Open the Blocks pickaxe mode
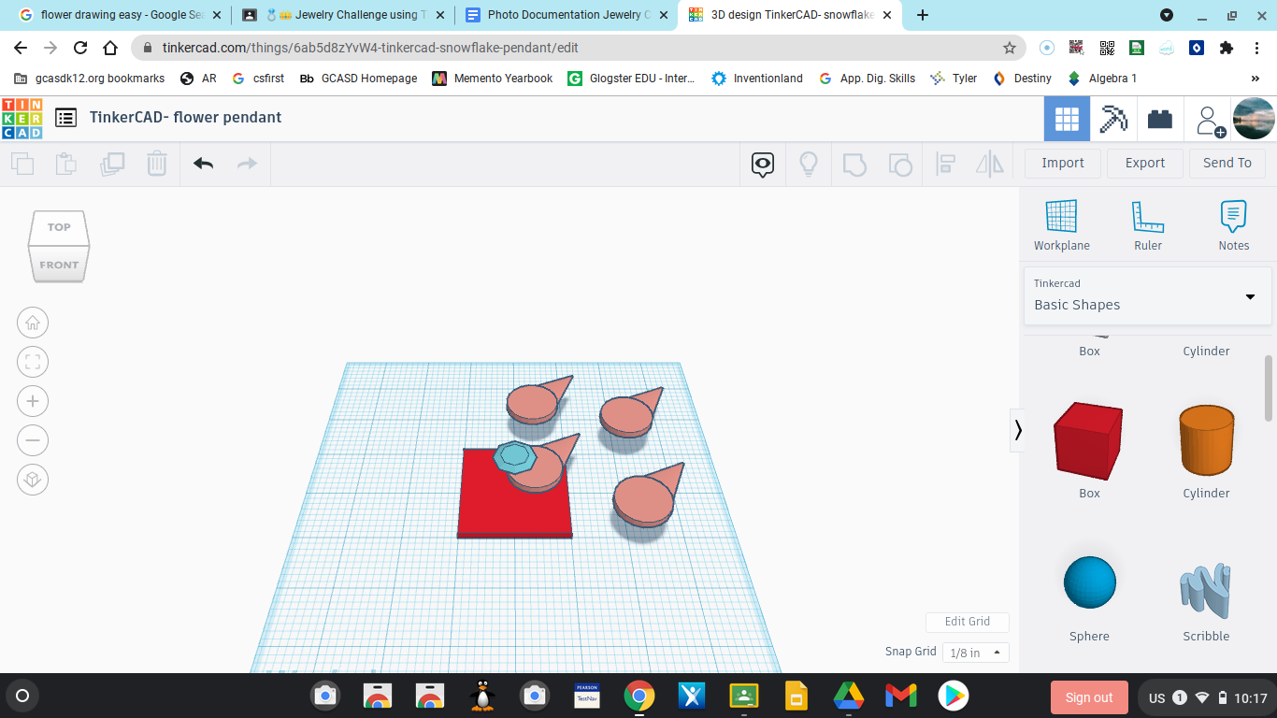 (1113, 119)
